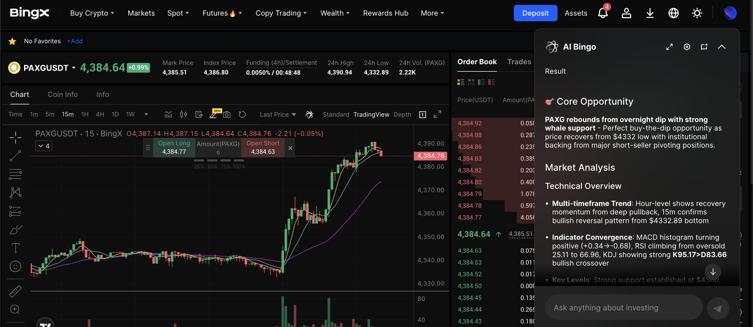Open the notifications bell
Viewport: 753px width, 327px height.
602,13
